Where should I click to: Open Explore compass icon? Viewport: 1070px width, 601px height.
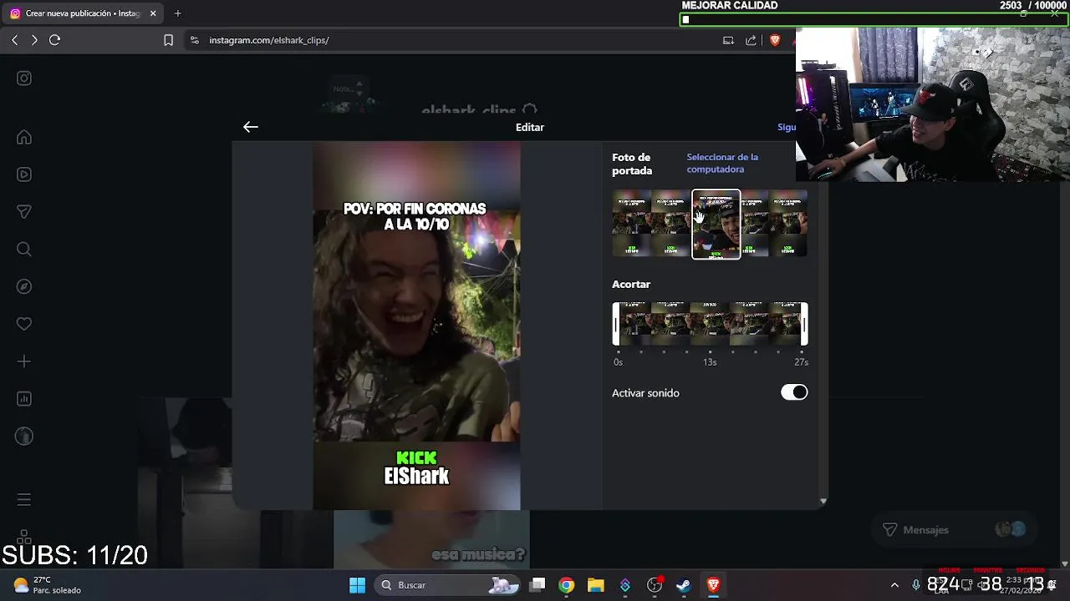pyautogui.click(x=24, y=286)
